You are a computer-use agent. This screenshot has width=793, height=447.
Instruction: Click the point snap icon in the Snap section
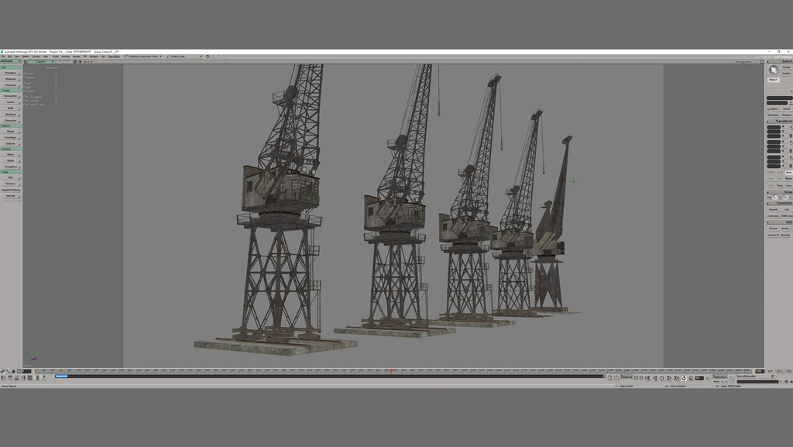pyautogui.click(x=774, y=198)
